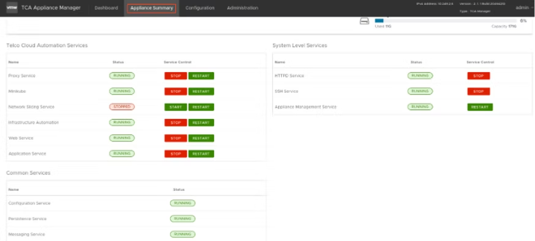Click the Name column header in System Level Services
Image resolution: width=535 pixels, height=241 pixels.
280,62
